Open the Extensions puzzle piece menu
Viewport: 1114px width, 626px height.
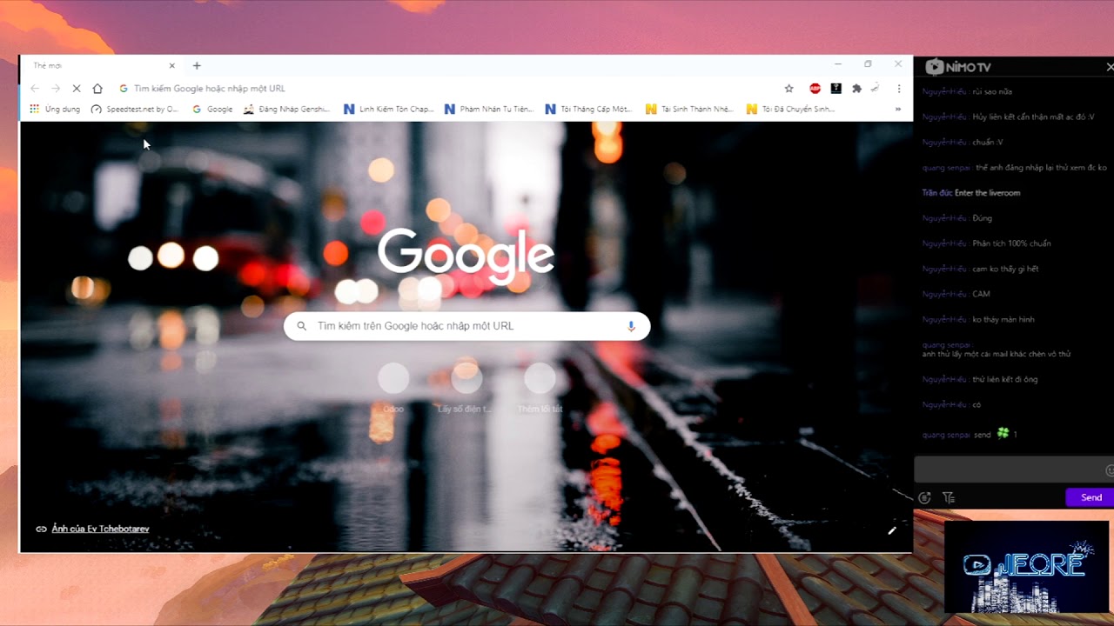[857, 89]
